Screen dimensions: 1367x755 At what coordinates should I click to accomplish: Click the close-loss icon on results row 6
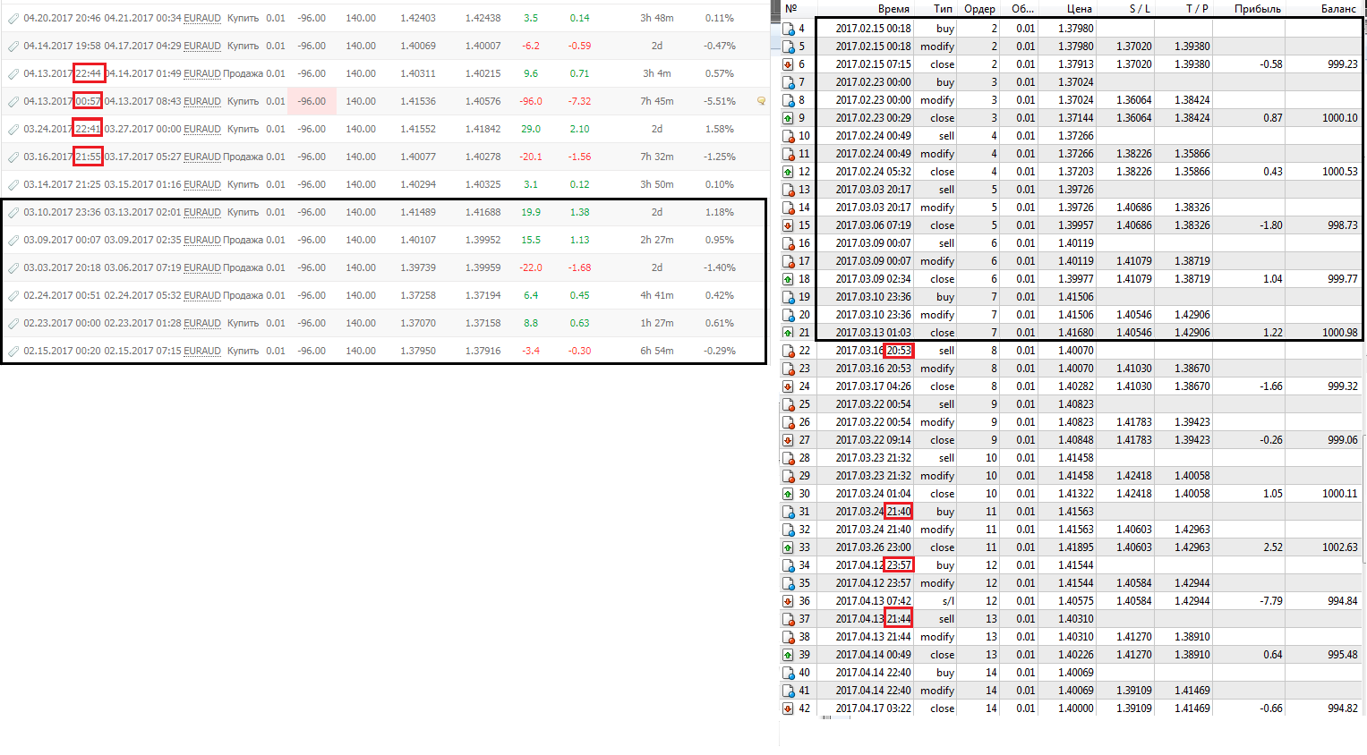tap(788, 64)
